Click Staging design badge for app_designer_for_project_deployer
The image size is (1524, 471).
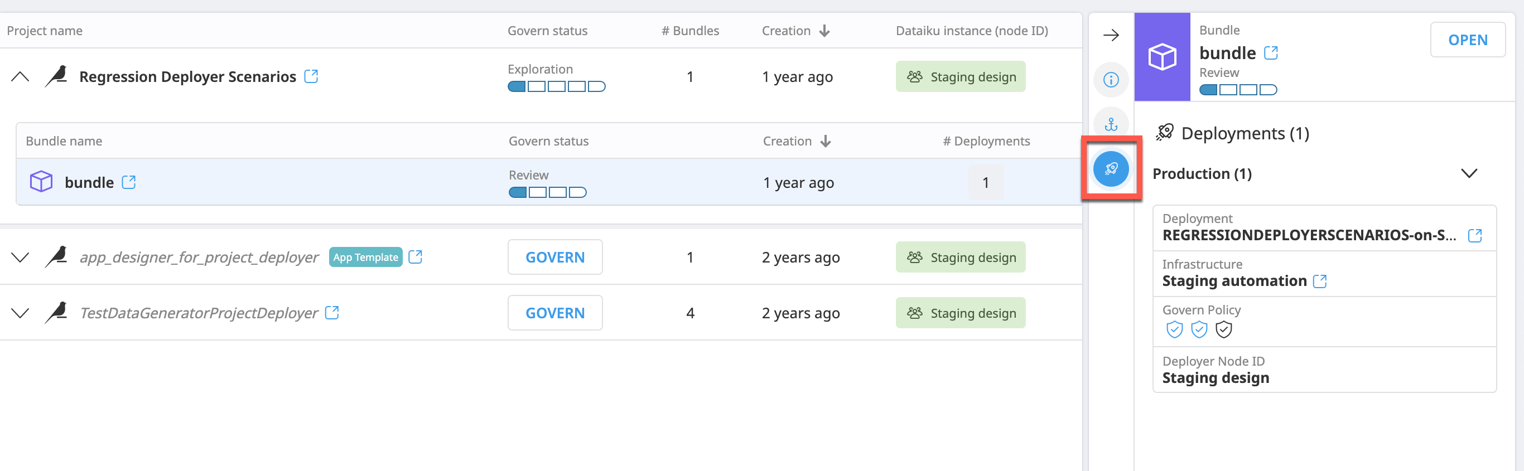pyautogui.click(x=960, y=257)
